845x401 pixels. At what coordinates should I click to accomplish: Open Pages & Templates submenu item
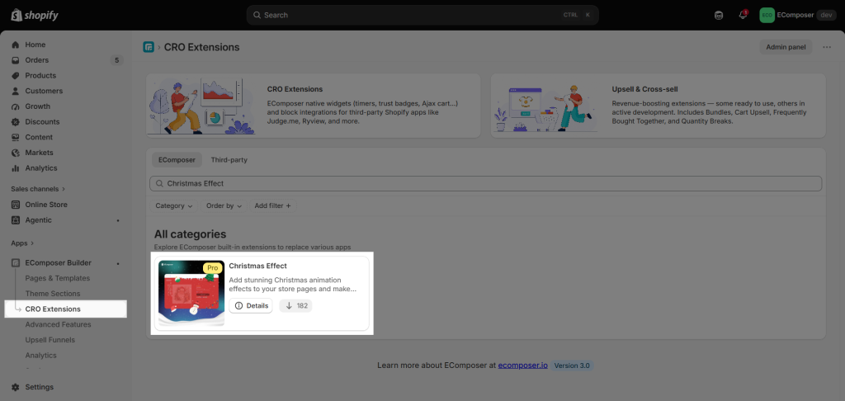tap(58, 278)
